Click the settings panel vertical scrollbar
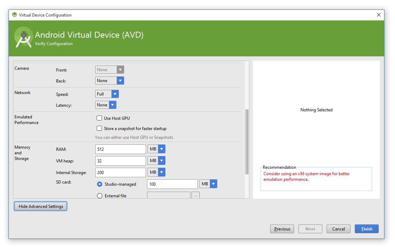395x247 pixels. pos(247,142)
